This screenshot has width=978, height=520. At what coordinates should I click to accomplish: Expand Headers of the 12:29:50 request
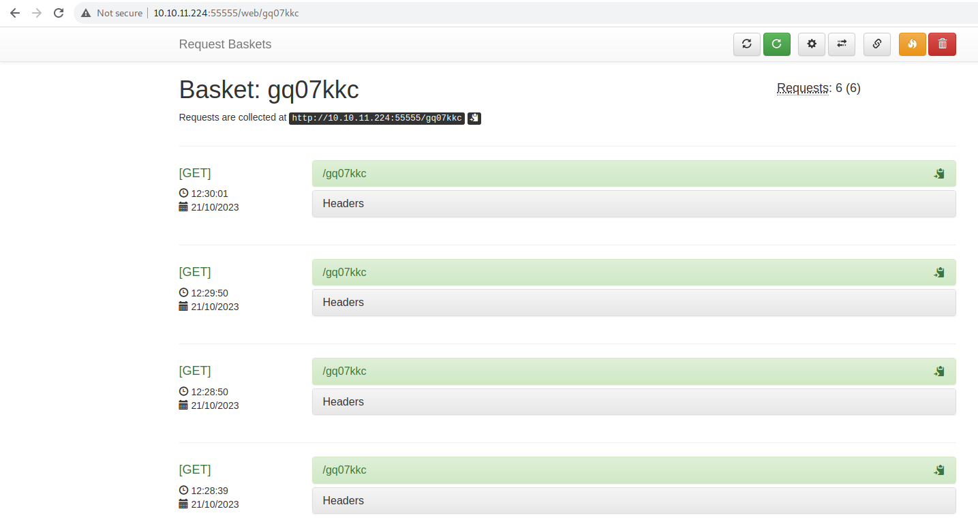(634, 303)
